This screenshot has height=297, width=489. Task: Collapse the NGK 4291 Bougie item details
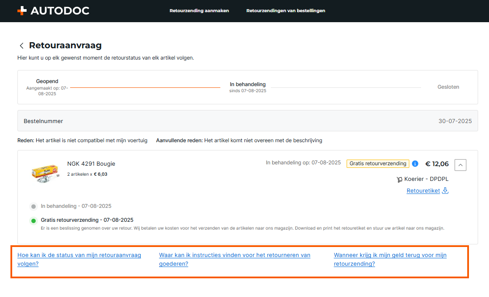(x=460, y=164)
